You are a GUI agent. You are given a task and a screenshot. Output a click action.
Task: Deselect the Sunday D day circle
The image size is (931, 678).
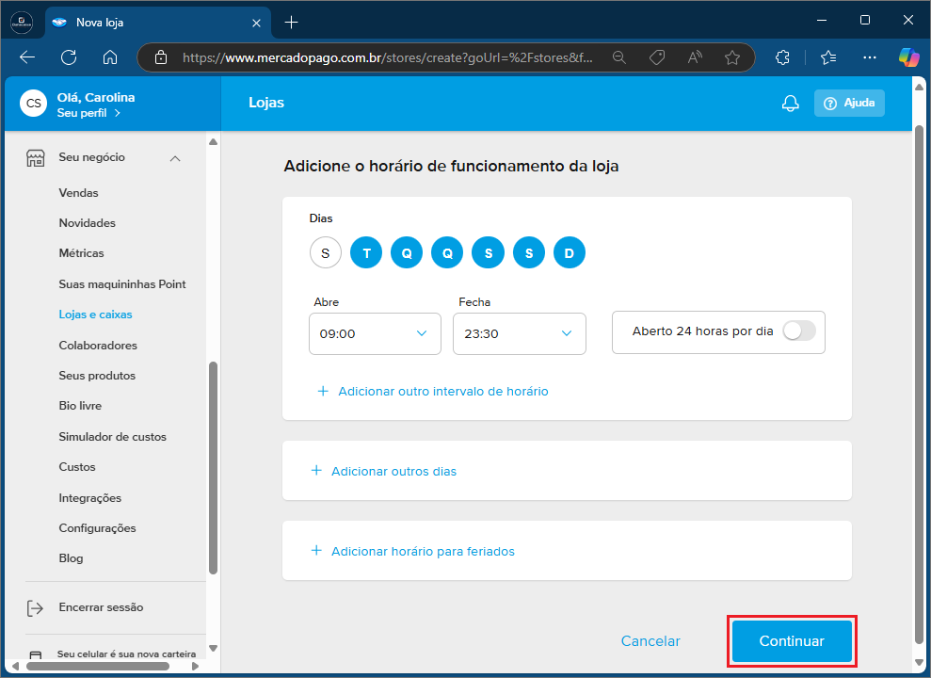tap(570, 252)
